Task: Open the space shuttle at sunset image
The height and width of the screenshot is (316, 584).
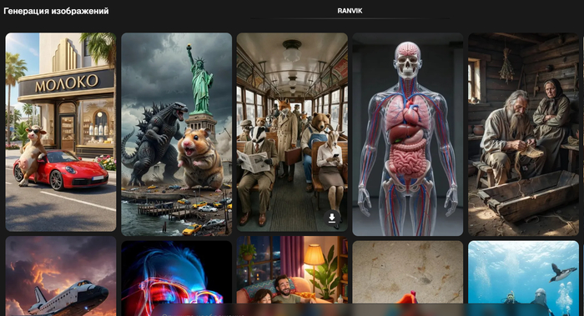Action: [61, 276]
